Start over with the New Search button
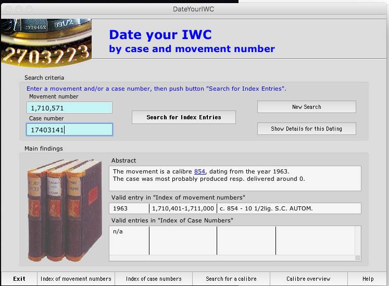 coord(306,107)
